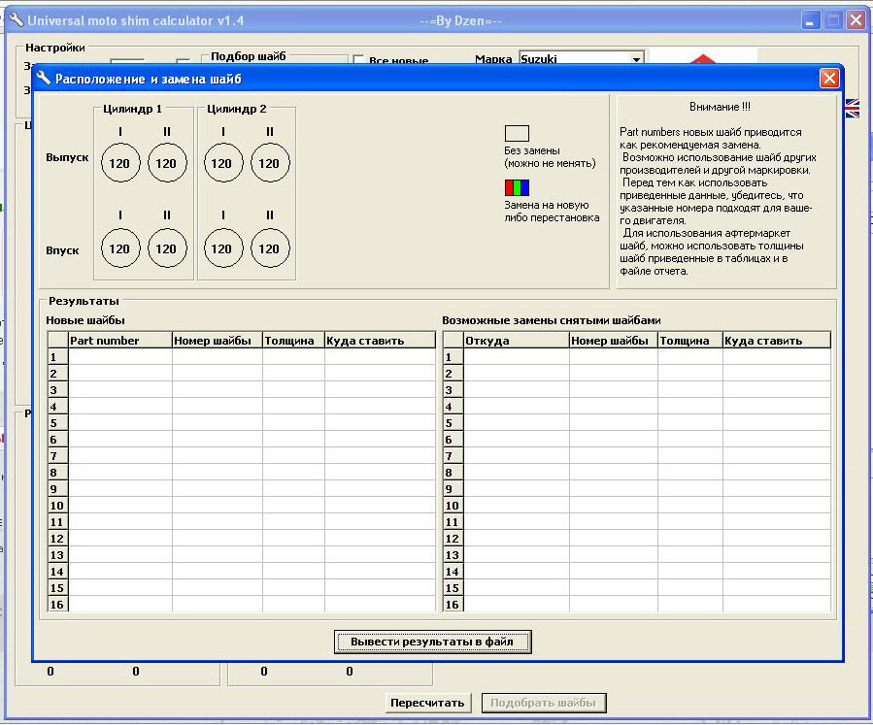873x725 pixels.
Task: Click the 'Впуск' row label
Action: pyautogui.click(x=62, y=250)
